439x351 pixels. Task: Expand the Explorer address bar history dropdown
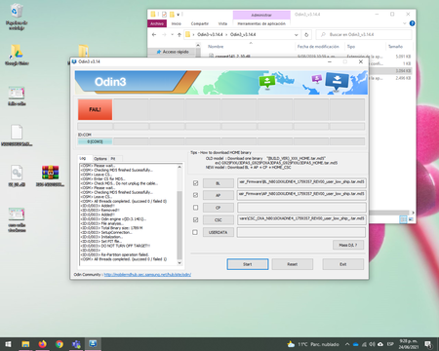[296, 34]
